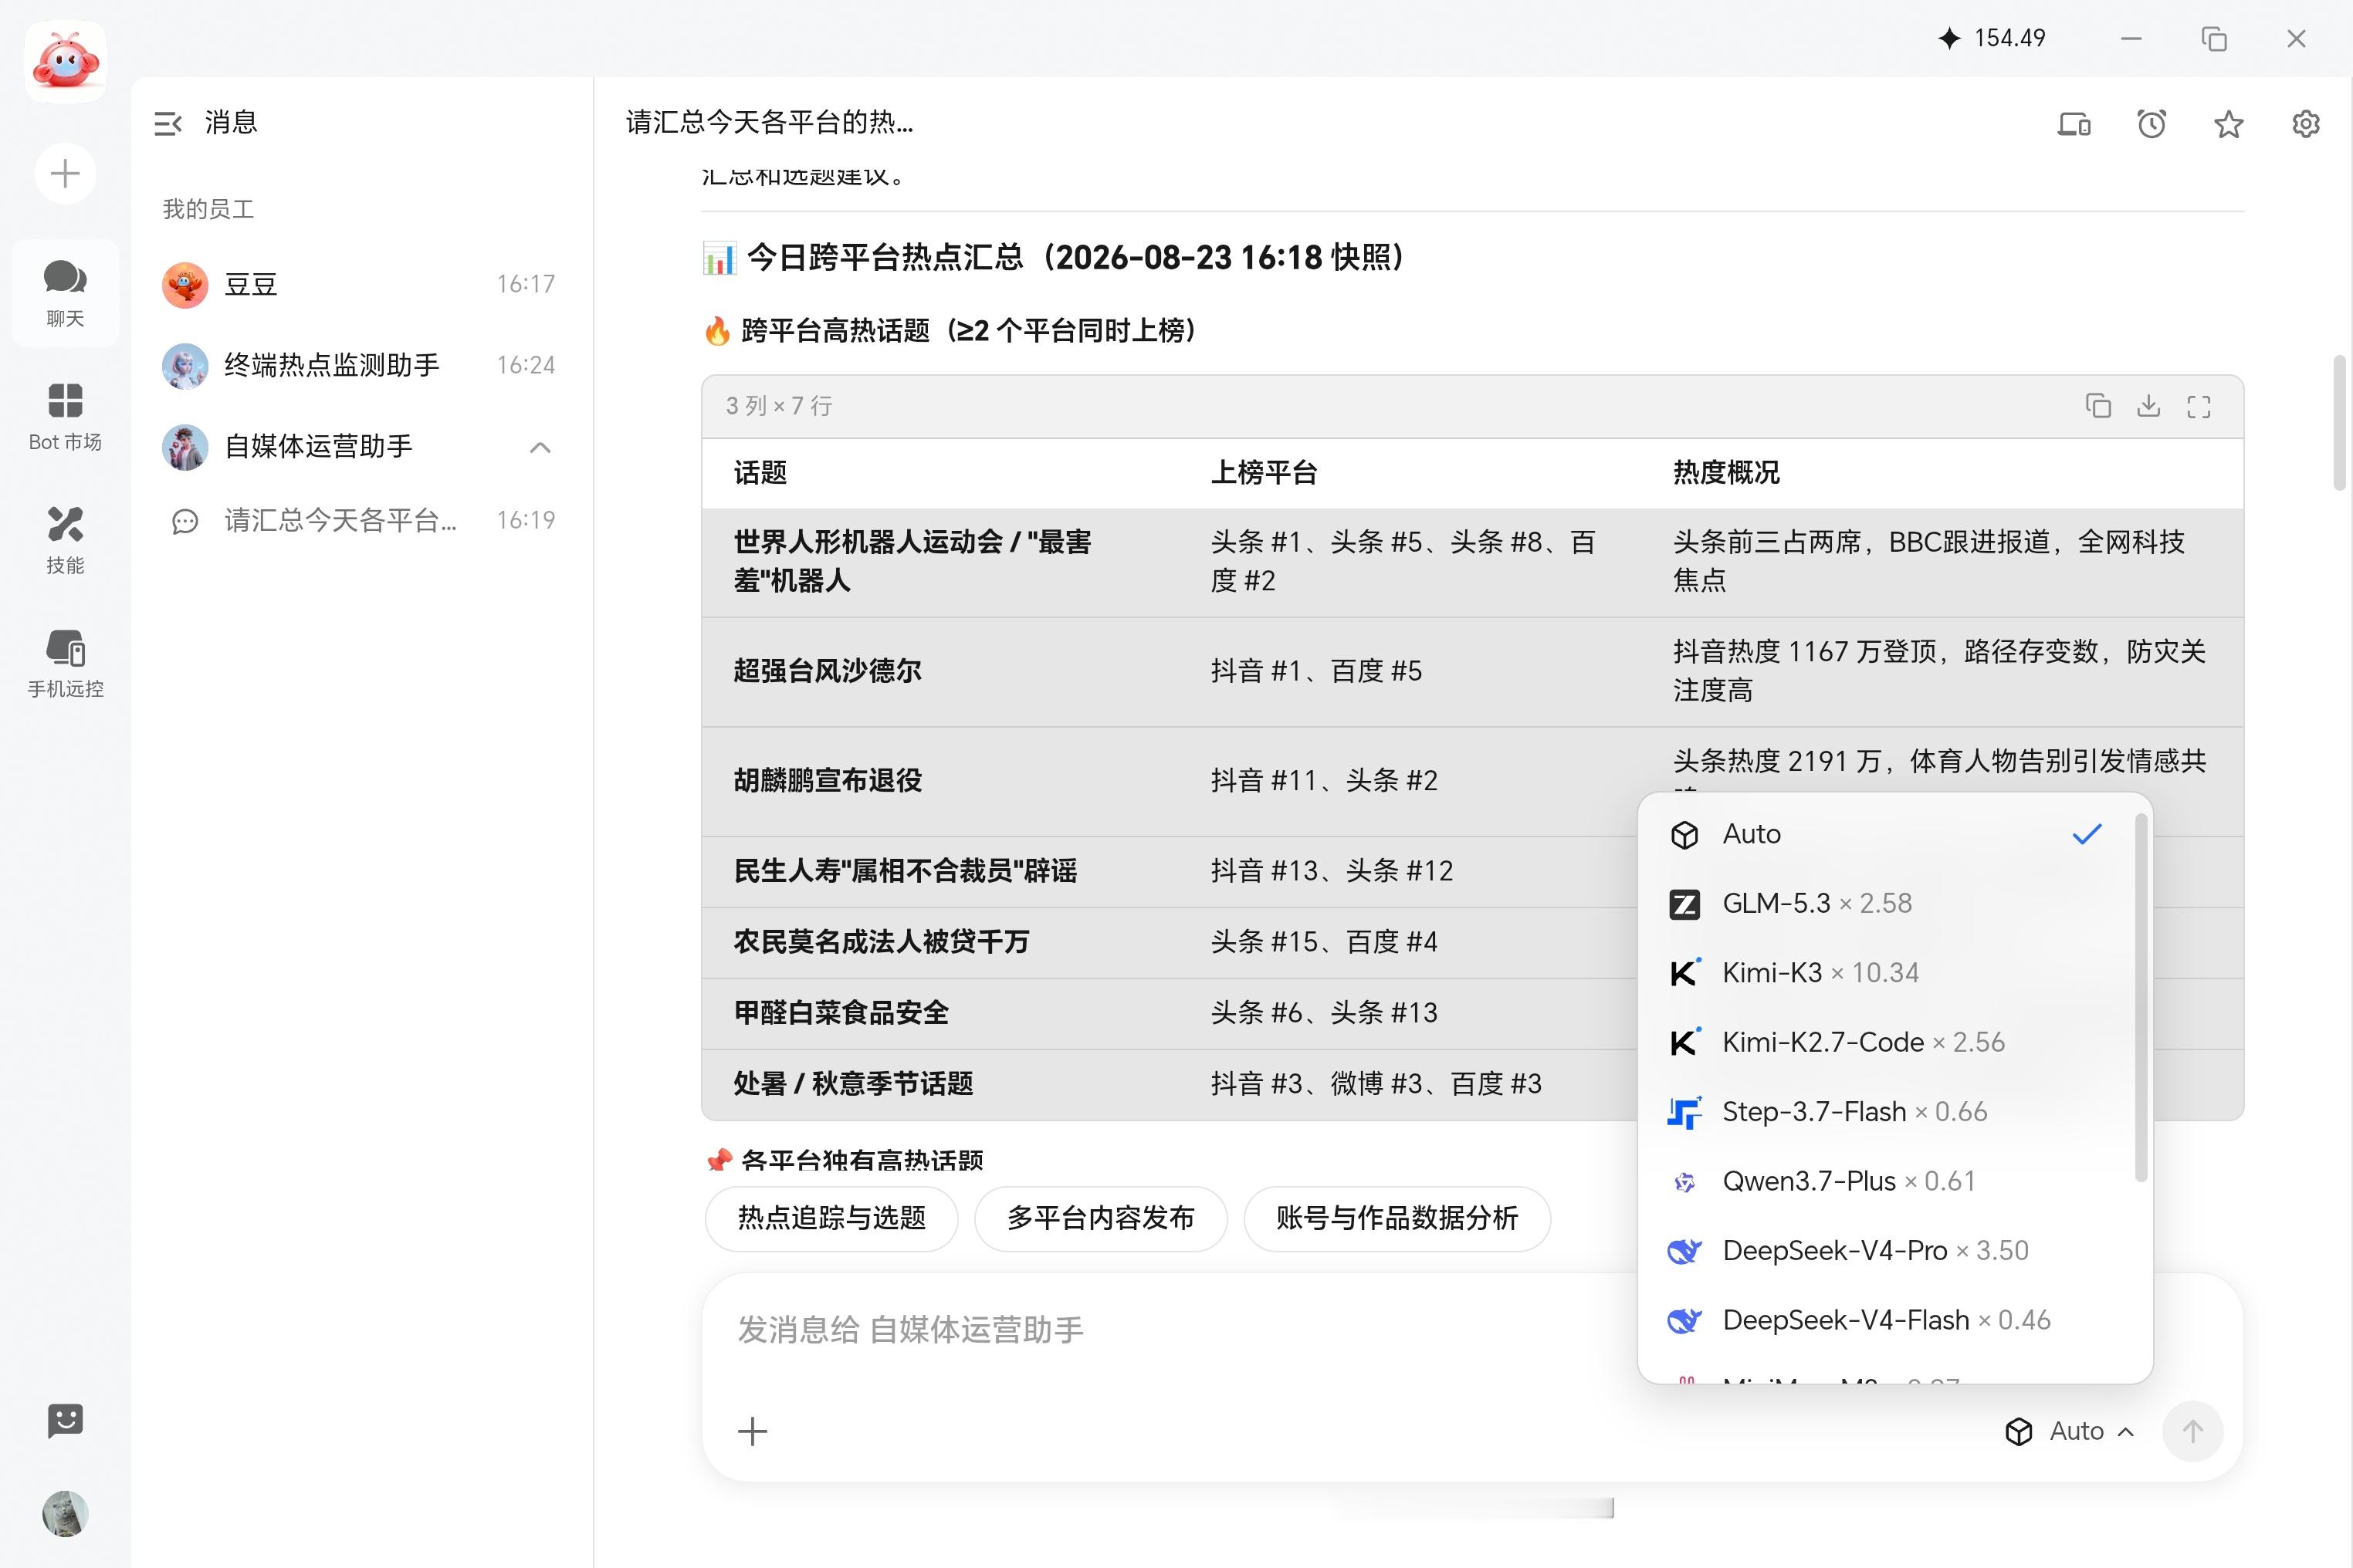This screenshot has width=2353, height=1568.
Task: Favorite this chat with the star icon
Action: (2228, 124)
